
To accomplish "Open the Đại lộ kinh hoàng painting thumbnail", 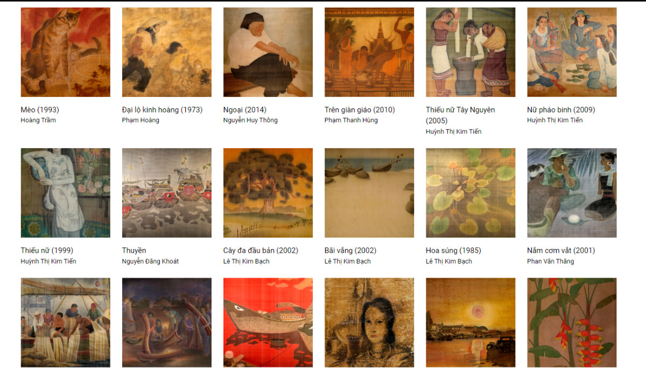I will [x=167, y=52].
